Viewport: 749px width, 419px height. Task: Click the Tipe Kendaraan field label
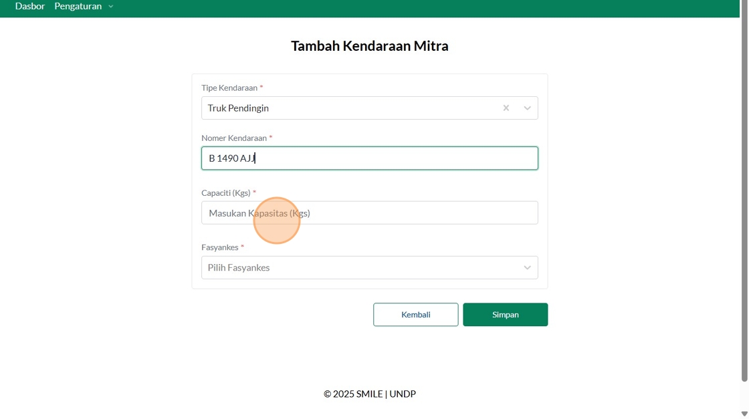click(229, 88)
